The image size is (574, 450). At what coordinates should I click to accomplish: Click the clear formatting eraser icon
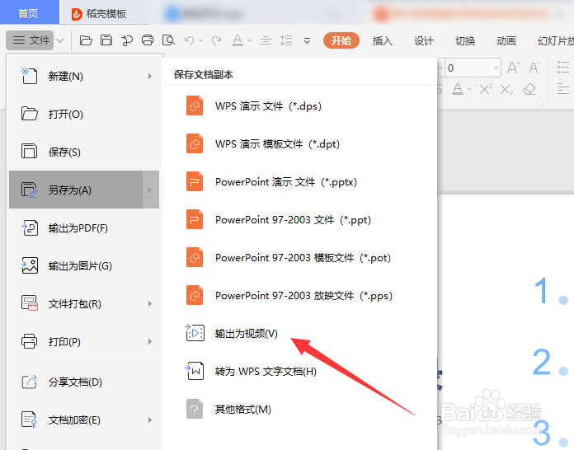click(x=529, y=89)
